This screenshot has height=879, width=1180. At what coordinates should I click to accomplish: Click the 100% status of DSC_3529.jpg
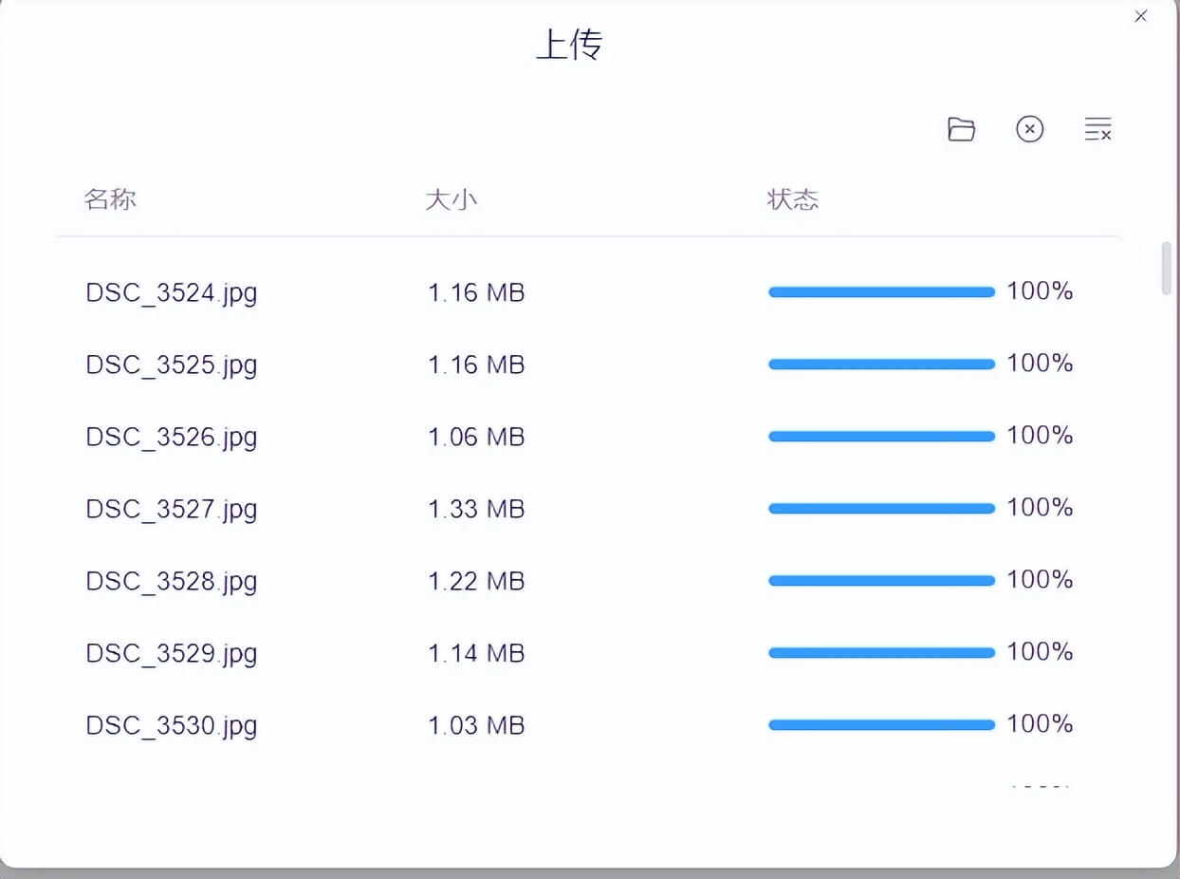(1040, 652)
